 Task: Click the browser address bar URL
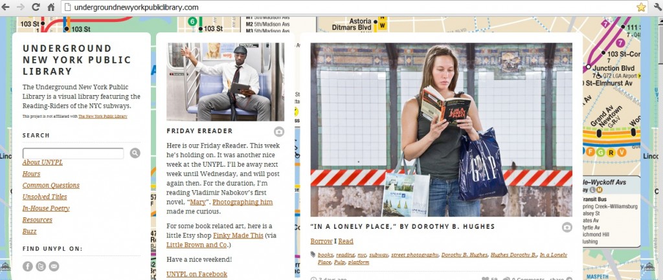click(136, 7)
